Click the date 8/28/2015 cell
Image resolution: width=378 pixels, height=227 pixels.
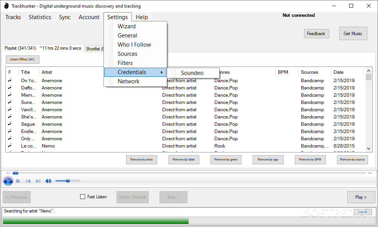pos(344,146)
